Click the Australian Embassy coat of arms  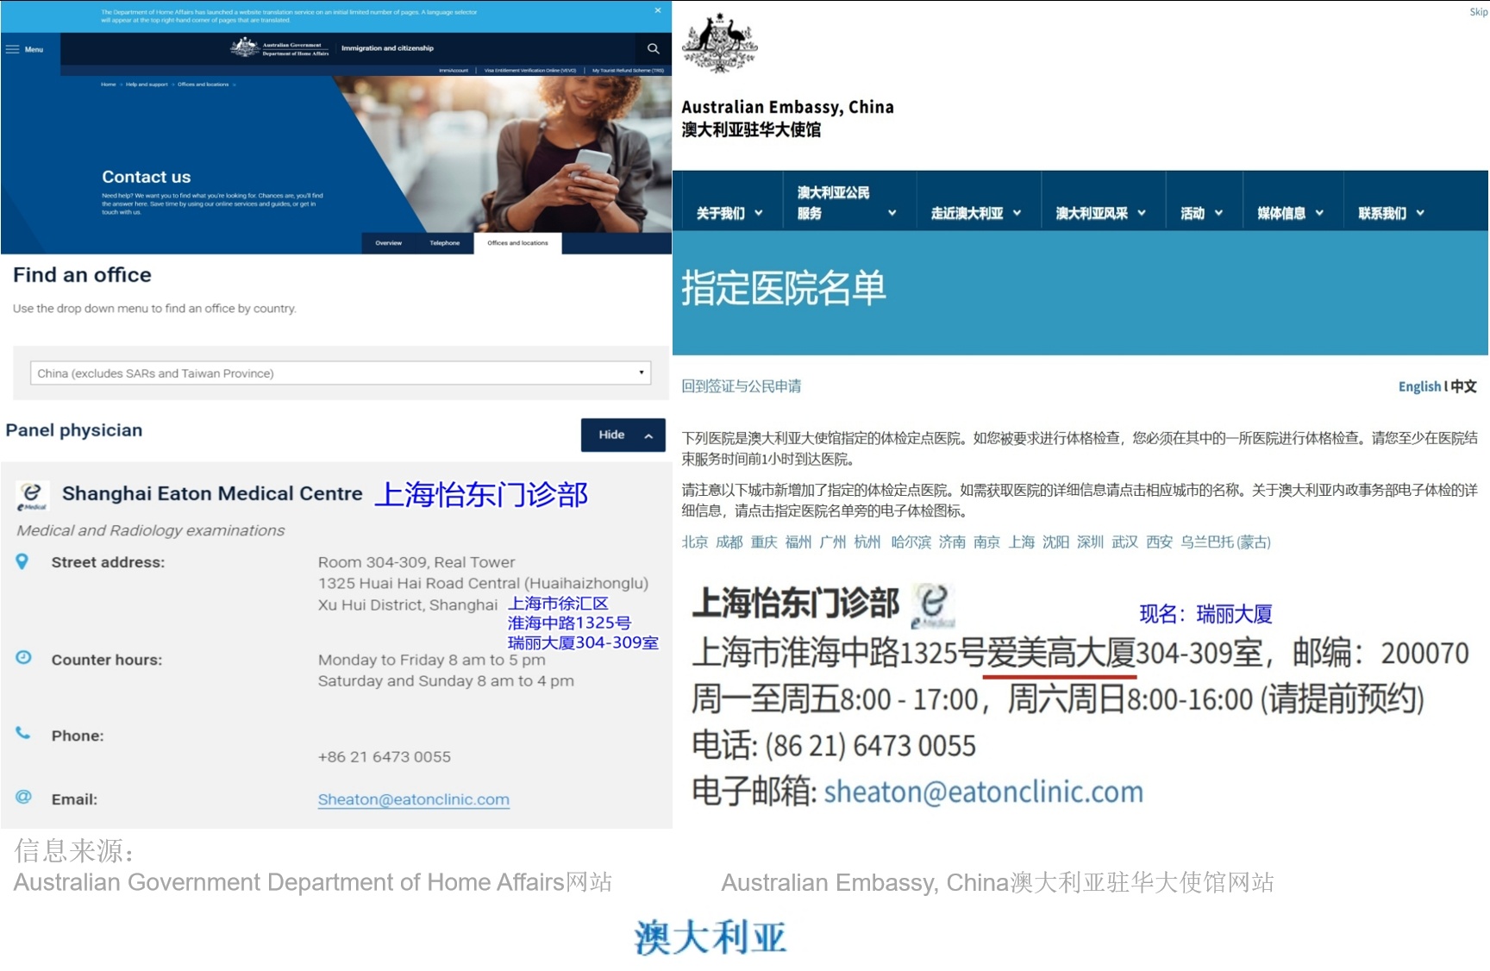(719, 44)
